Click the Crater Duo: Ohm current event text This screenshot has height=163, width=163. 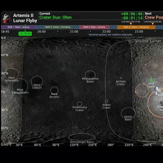point(55,17)
